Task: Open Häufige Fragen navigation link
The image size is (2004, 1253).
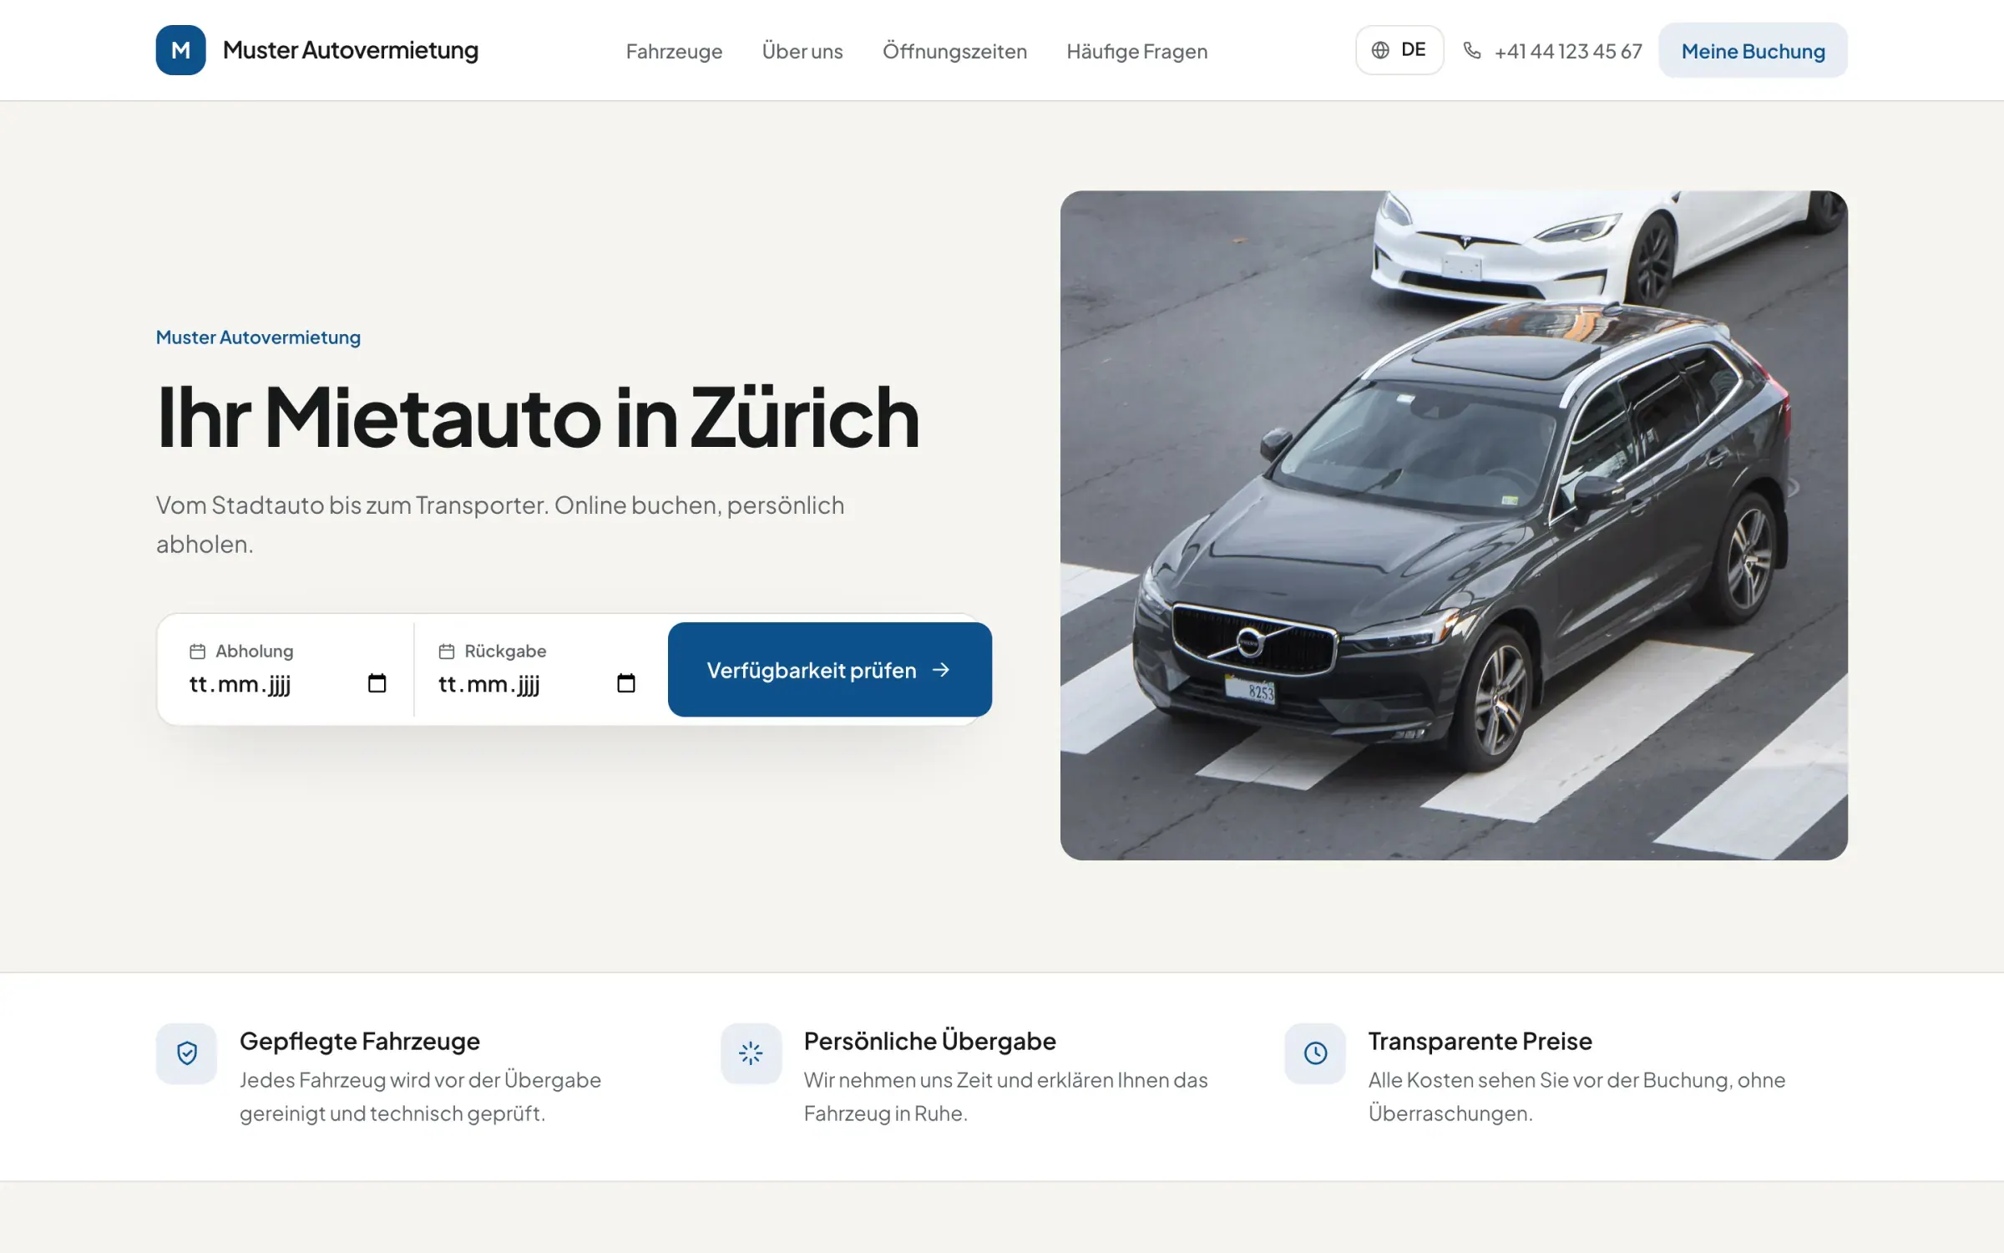Action: coord(1137,51)
